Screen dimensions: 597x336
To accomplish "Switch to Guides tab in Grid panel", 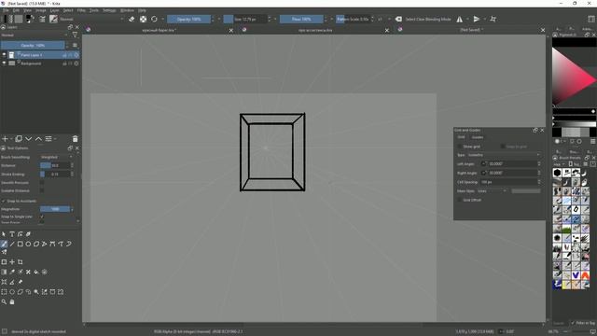I will [478, 137].
